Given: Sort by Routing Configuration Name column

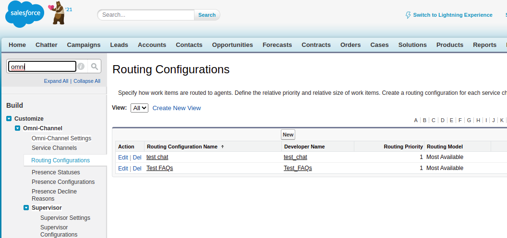Looking at the screenshot, I should pyautogui.click(x=182, y=147).
